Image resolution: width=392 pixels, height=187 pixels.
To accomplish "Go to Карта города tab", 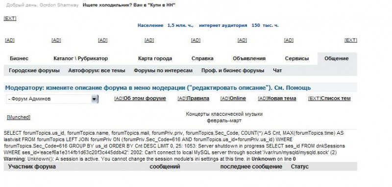I will (x=155, y=59).
